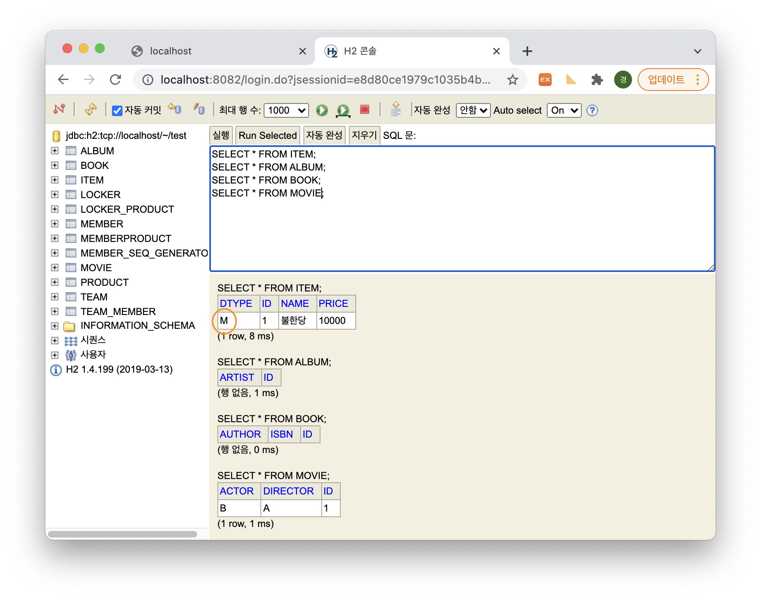The width and height of the screenshot is (761, 600).
Task: Click the H2 version info icon
Action: [x=56, y=370]
